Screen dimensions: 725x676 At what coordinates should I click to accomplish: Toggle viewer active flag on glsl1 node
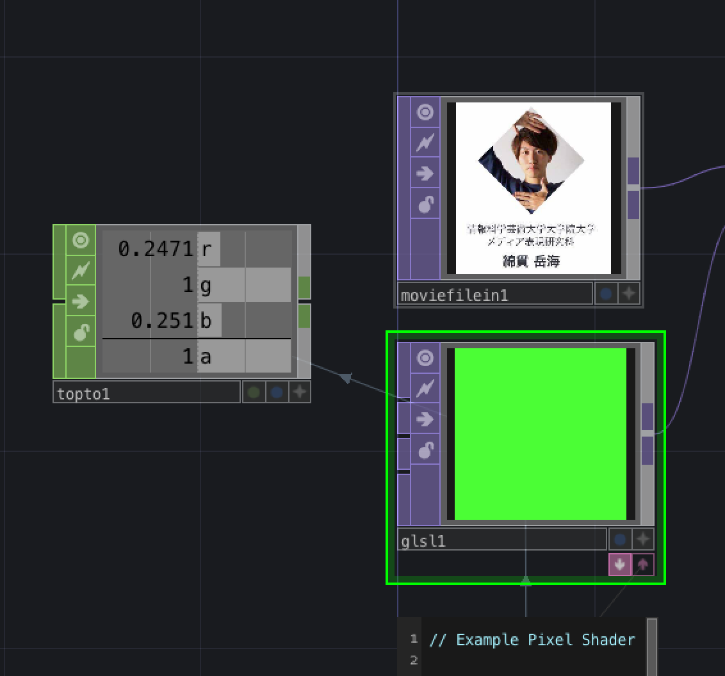425,358
